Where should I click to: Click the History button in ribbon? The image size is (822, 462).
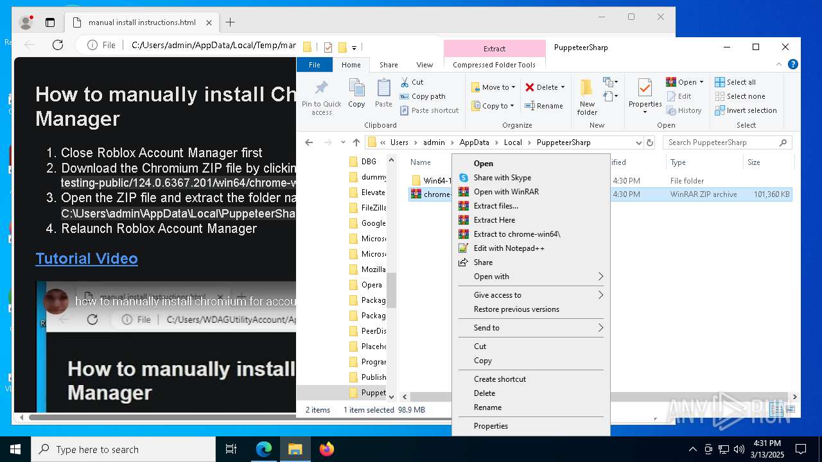click(x=684, y=110)
